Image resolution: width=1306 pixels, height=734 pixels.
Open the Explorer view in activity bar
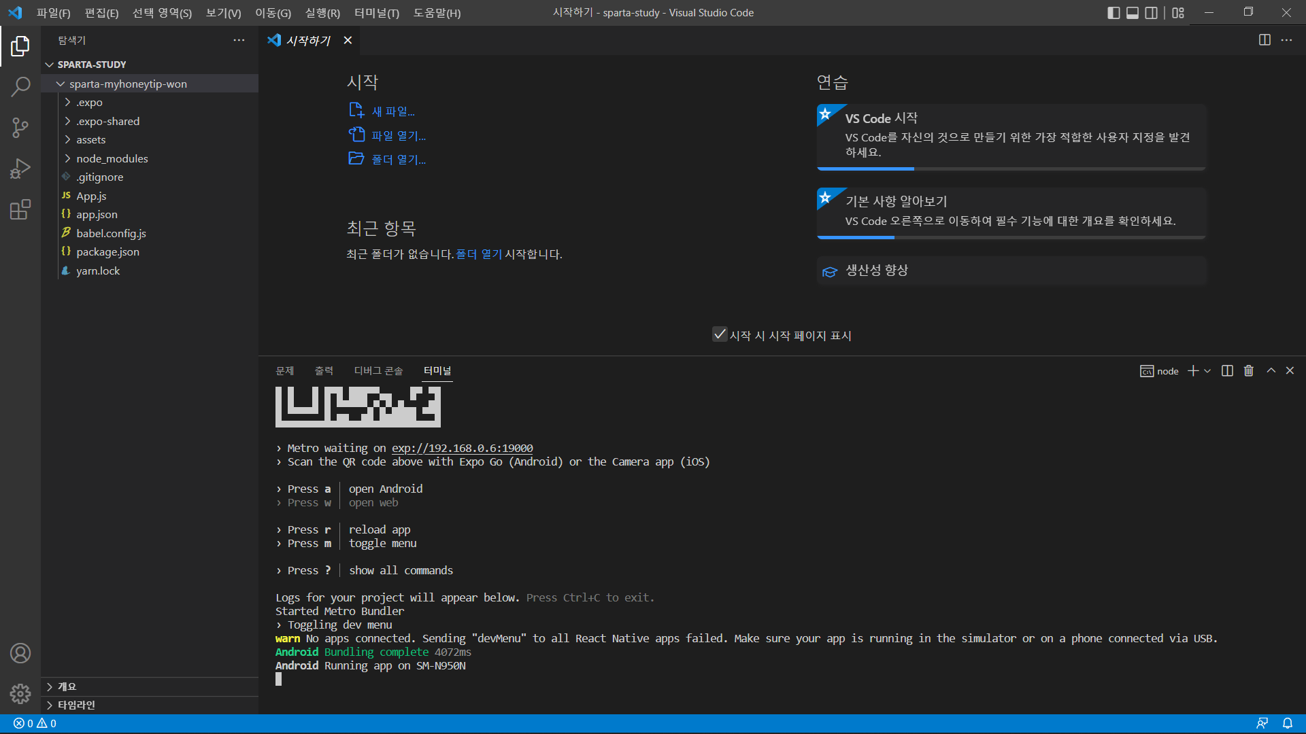(x=20, y=46)
